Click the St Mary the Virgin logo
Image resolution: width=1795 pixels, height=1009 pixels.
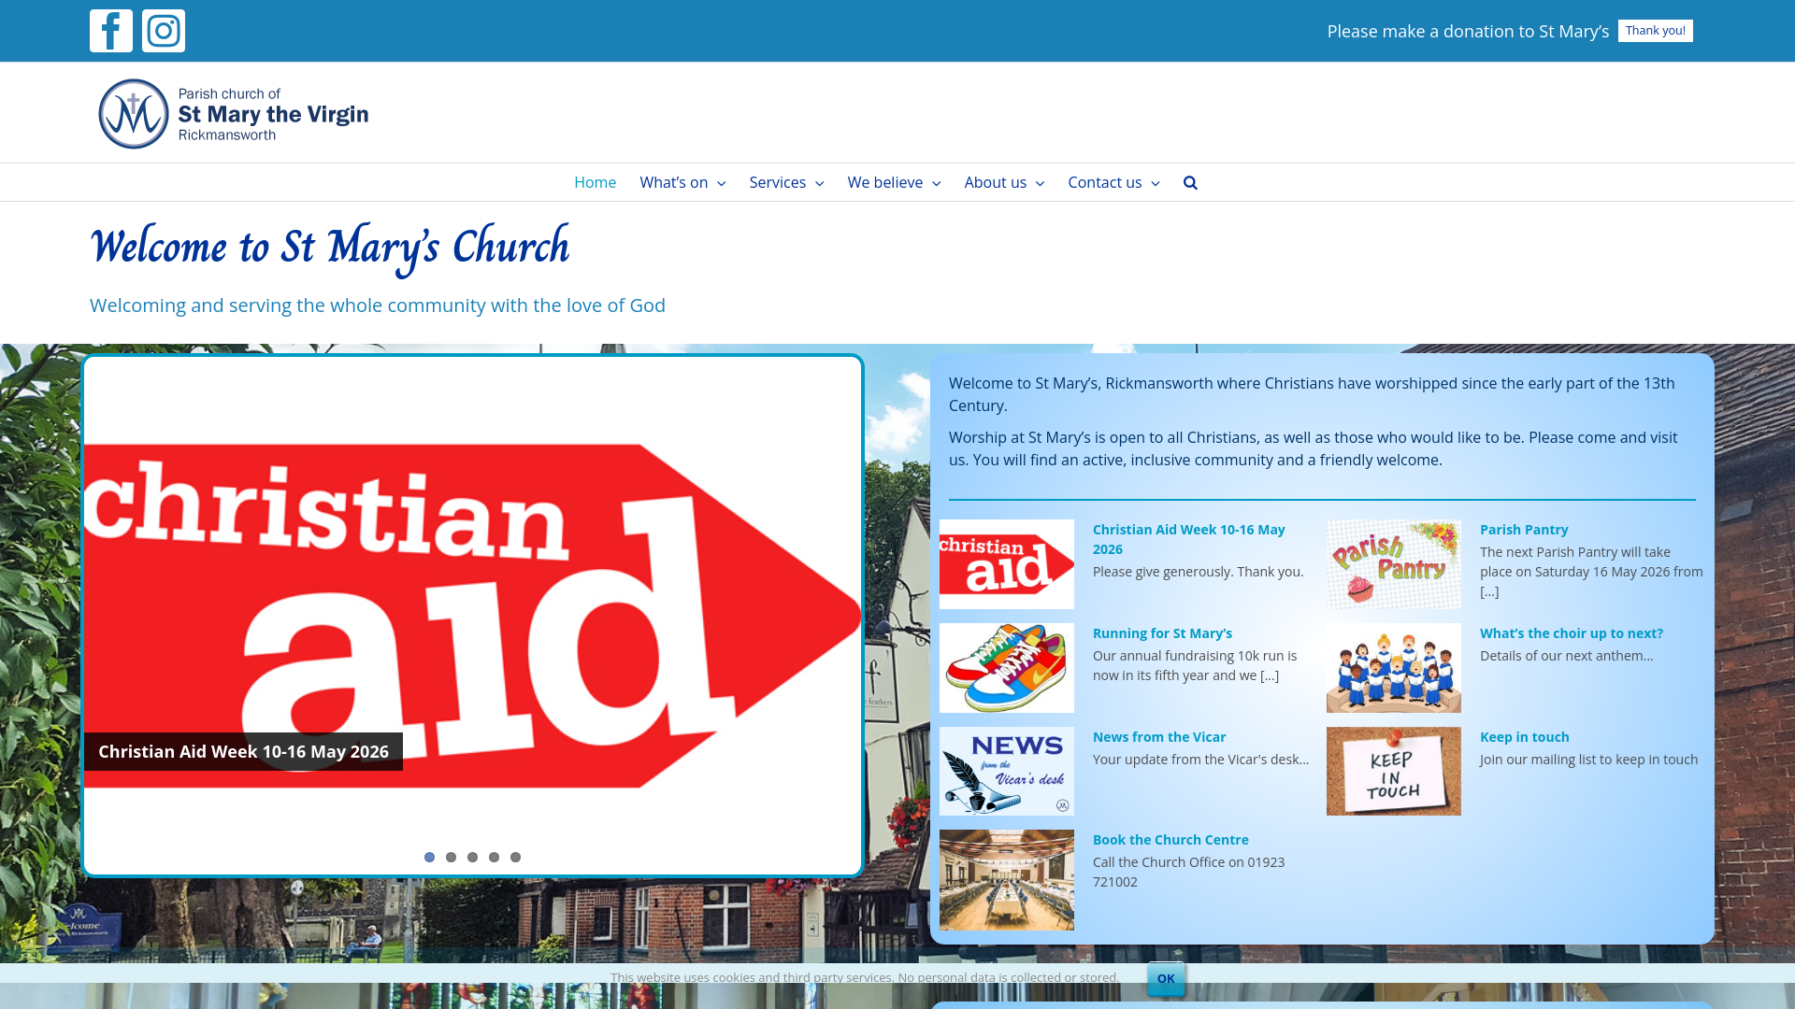tap(233, 114)
